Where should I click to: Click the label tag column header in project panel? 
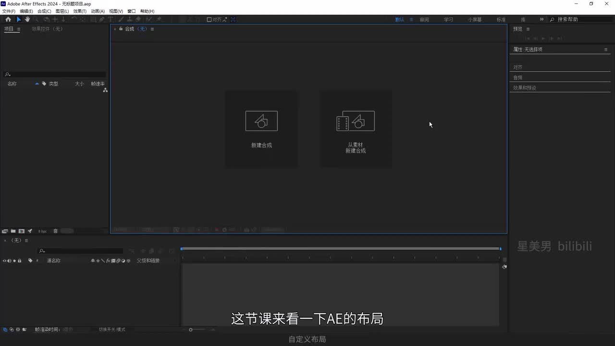44,84
